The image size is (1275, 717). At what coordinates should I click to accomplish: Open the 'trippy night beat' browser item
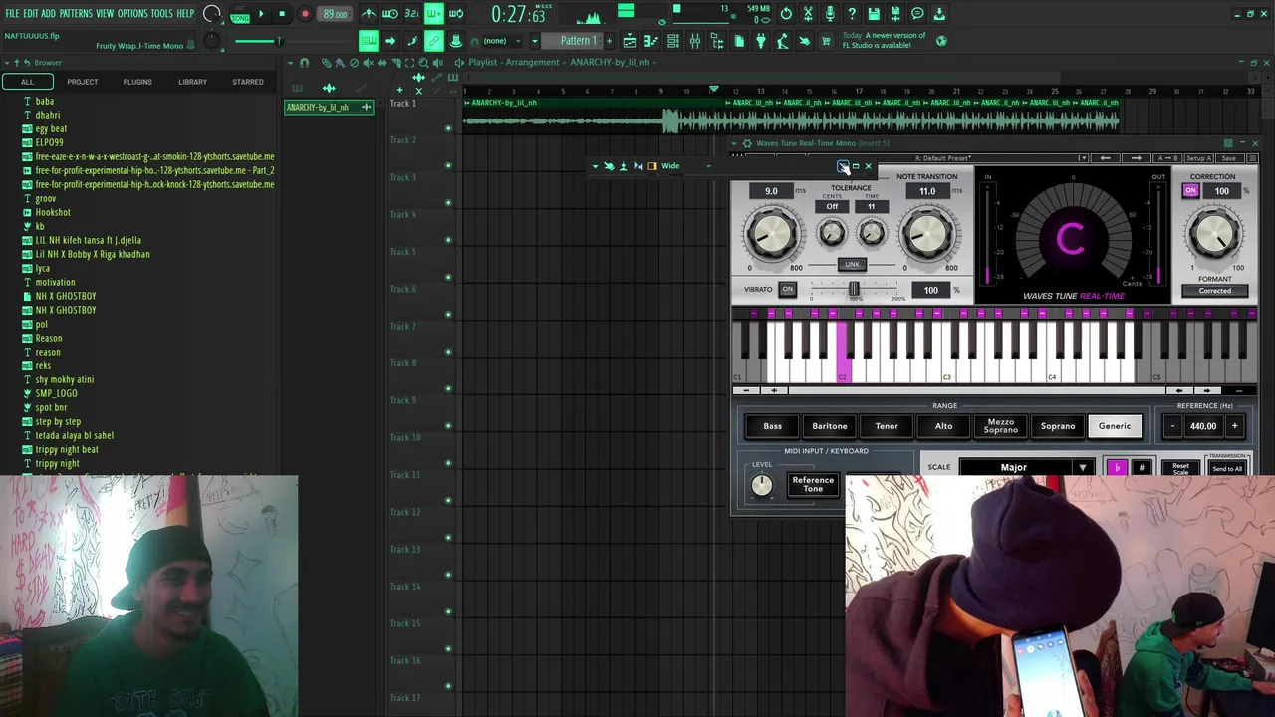tap(67, 449)
